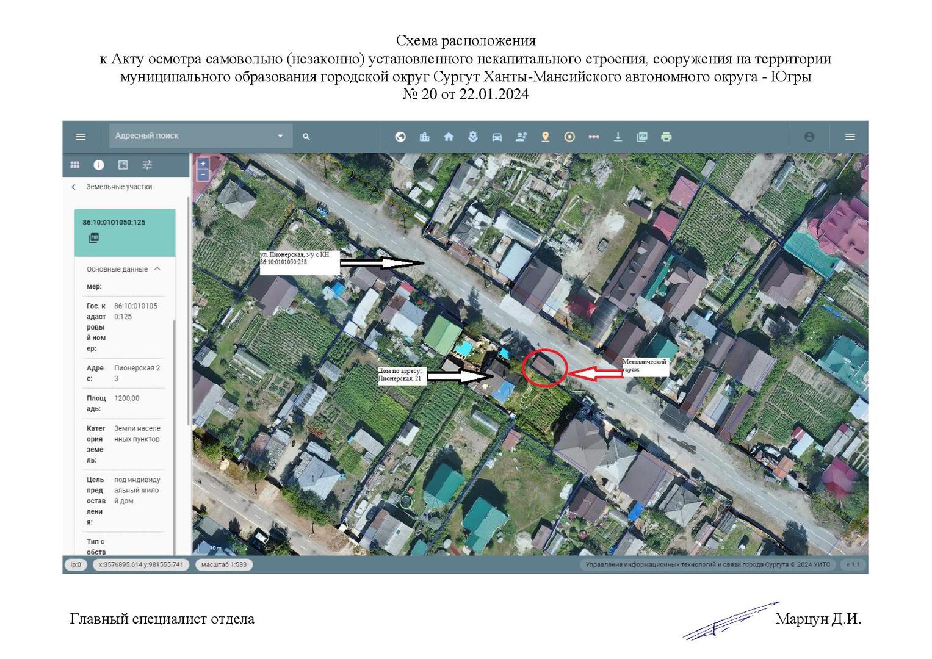932x659 pixels.
Task: Collapse the Основные данные section
Action: pyautogui.click(x=157, y=268)
